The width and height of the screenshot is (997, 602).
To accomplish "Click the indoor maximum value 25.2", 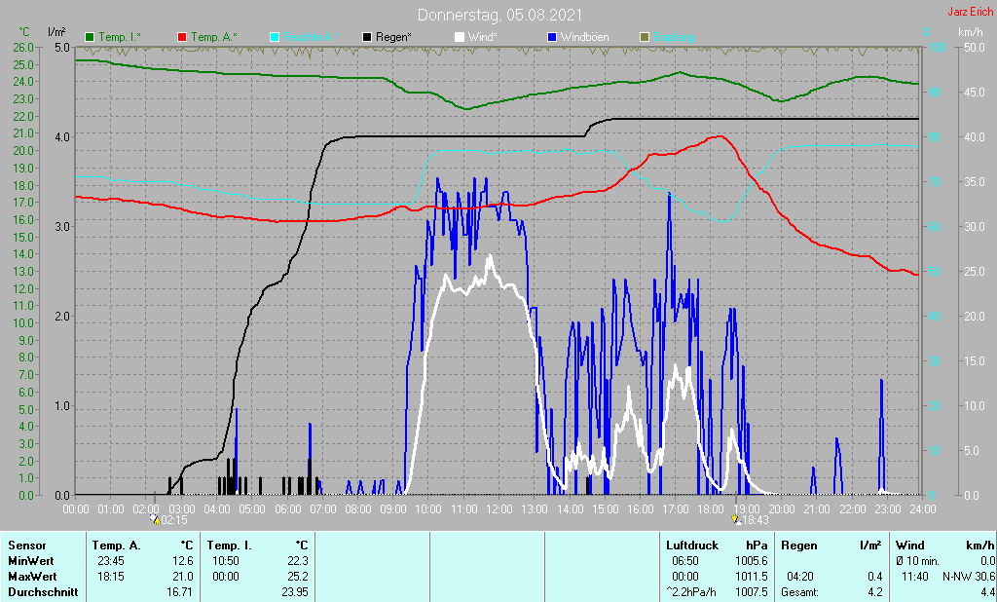I will pyautogui.click(x=298, y=577).
